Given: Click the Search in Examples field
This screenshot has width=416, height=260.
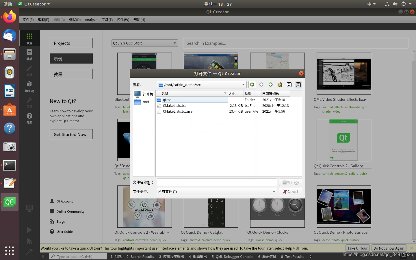Looking at the screenshot, I should coord(295,43).
